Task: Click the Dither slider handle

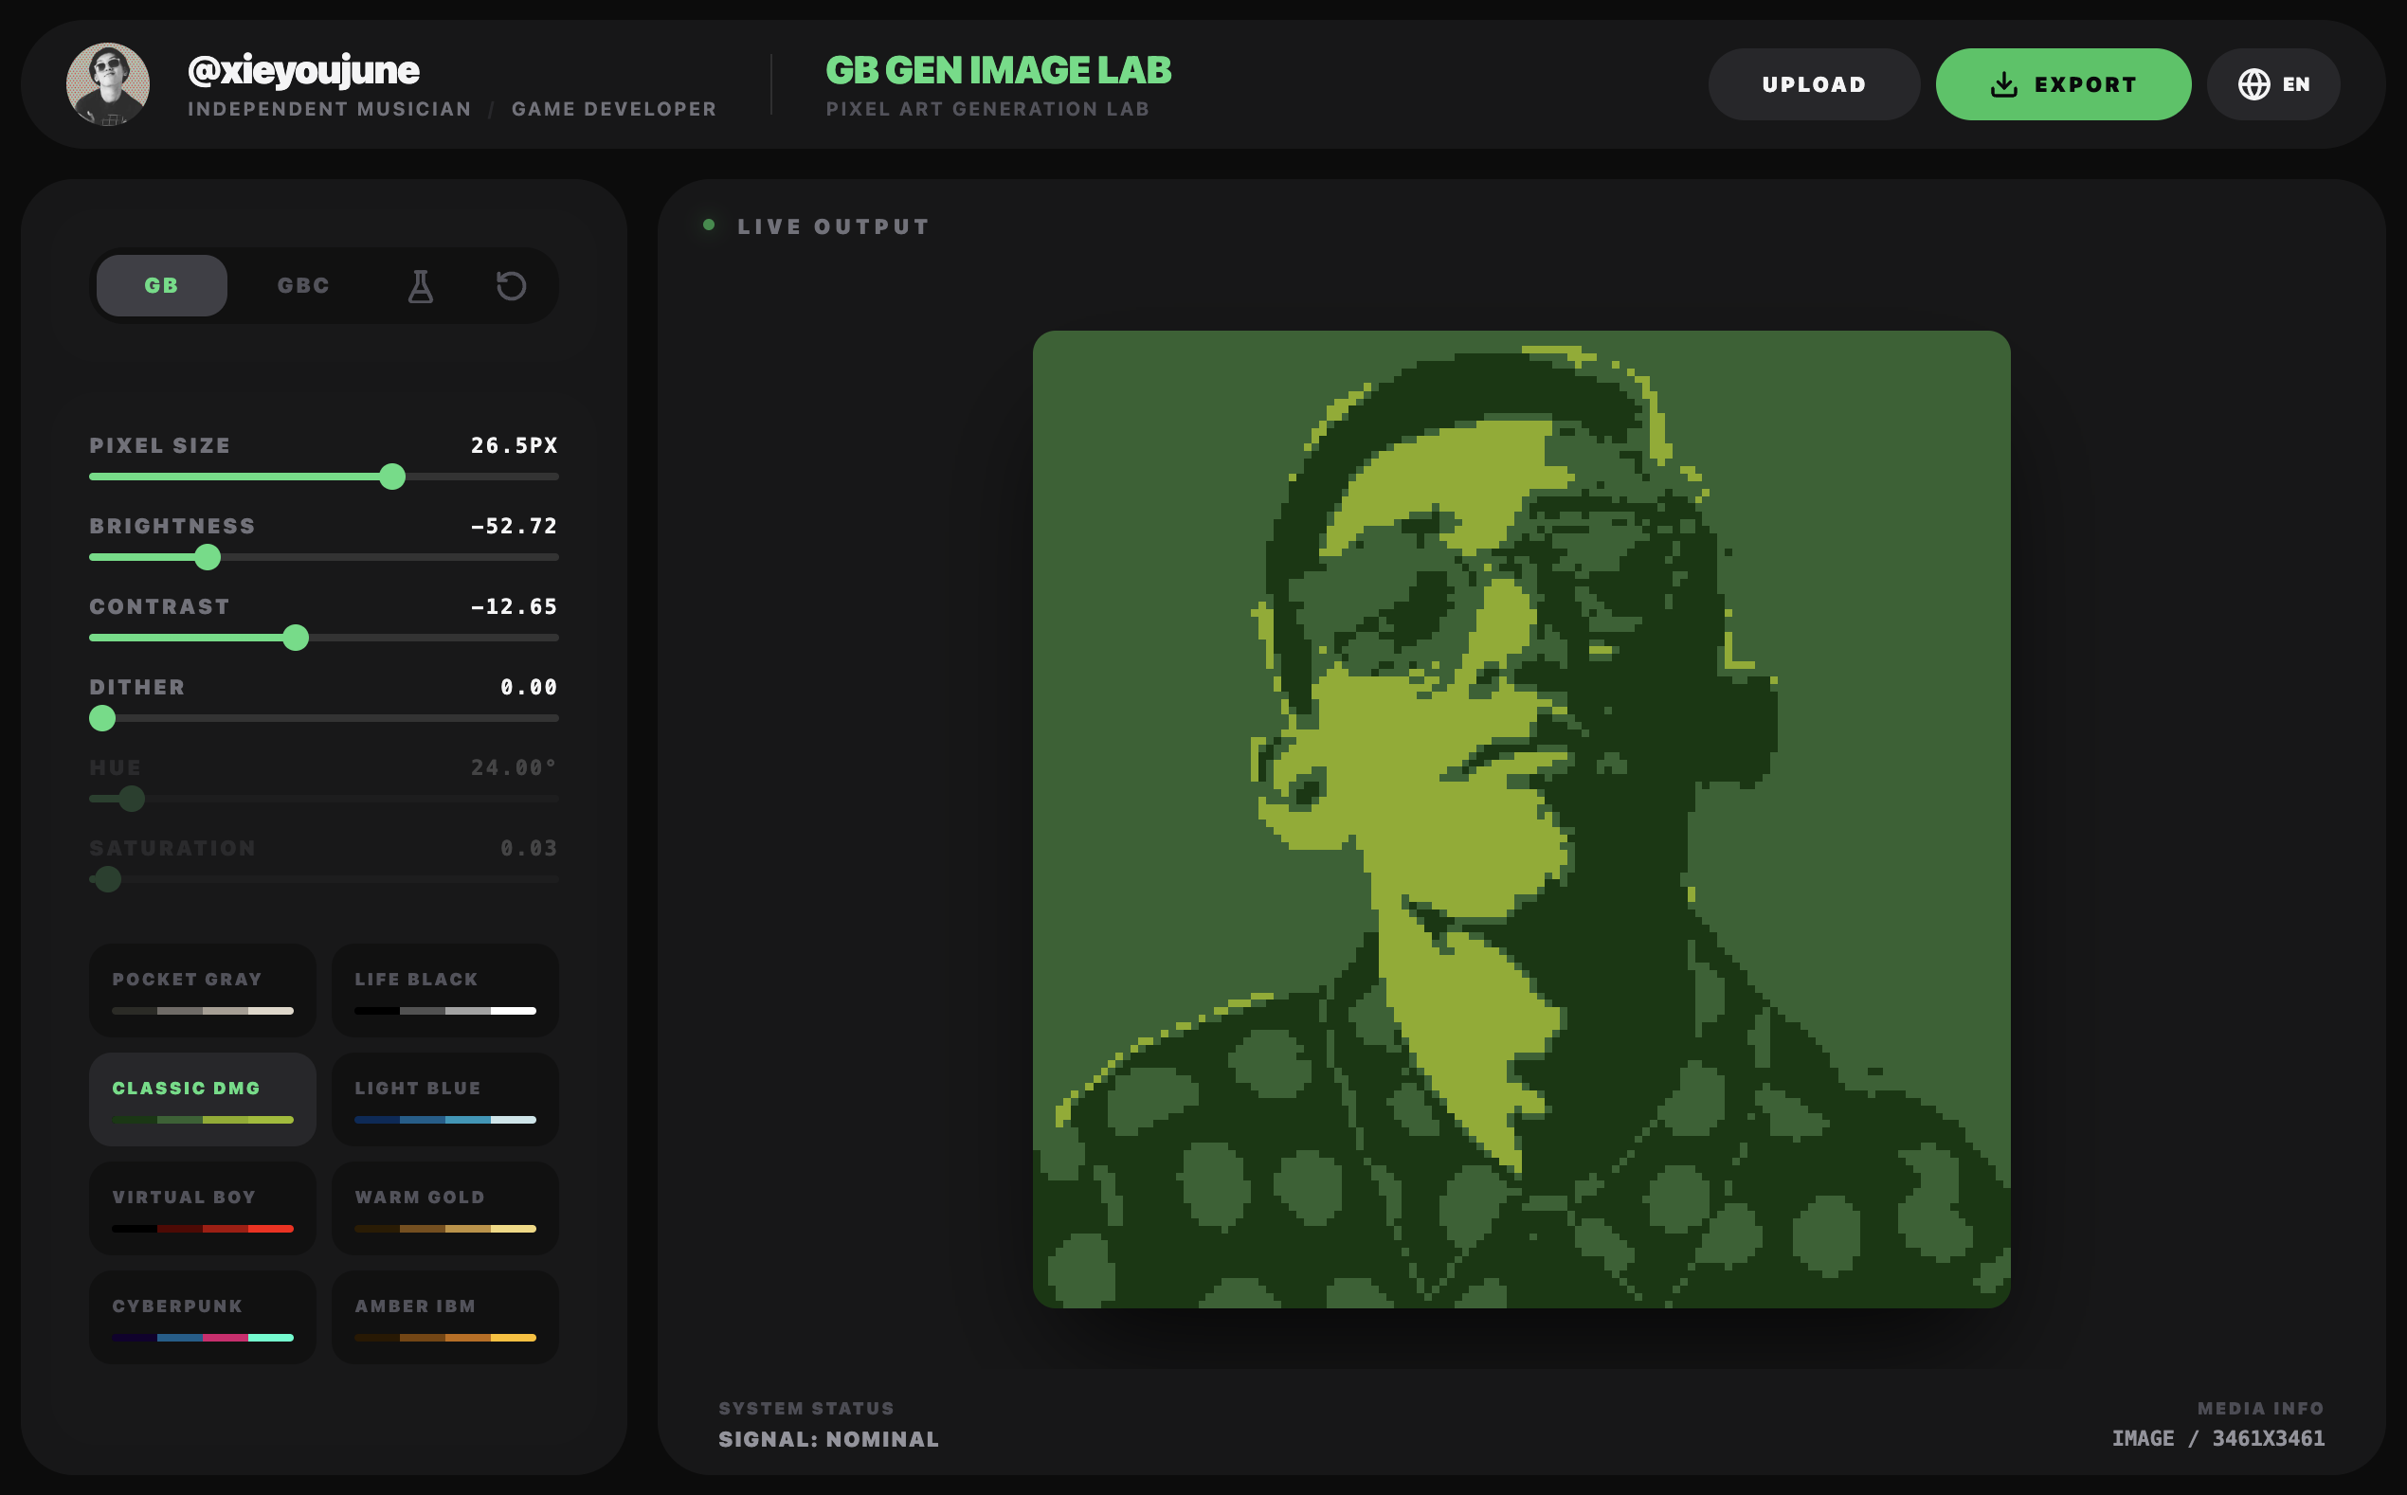Action: 103,719
